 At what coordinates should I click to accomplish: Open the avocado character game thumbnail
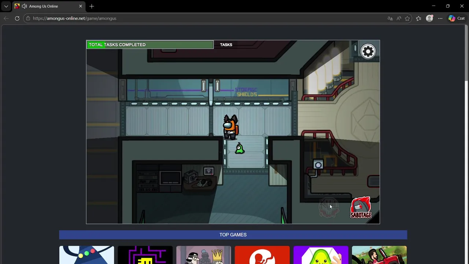(321, 255)
